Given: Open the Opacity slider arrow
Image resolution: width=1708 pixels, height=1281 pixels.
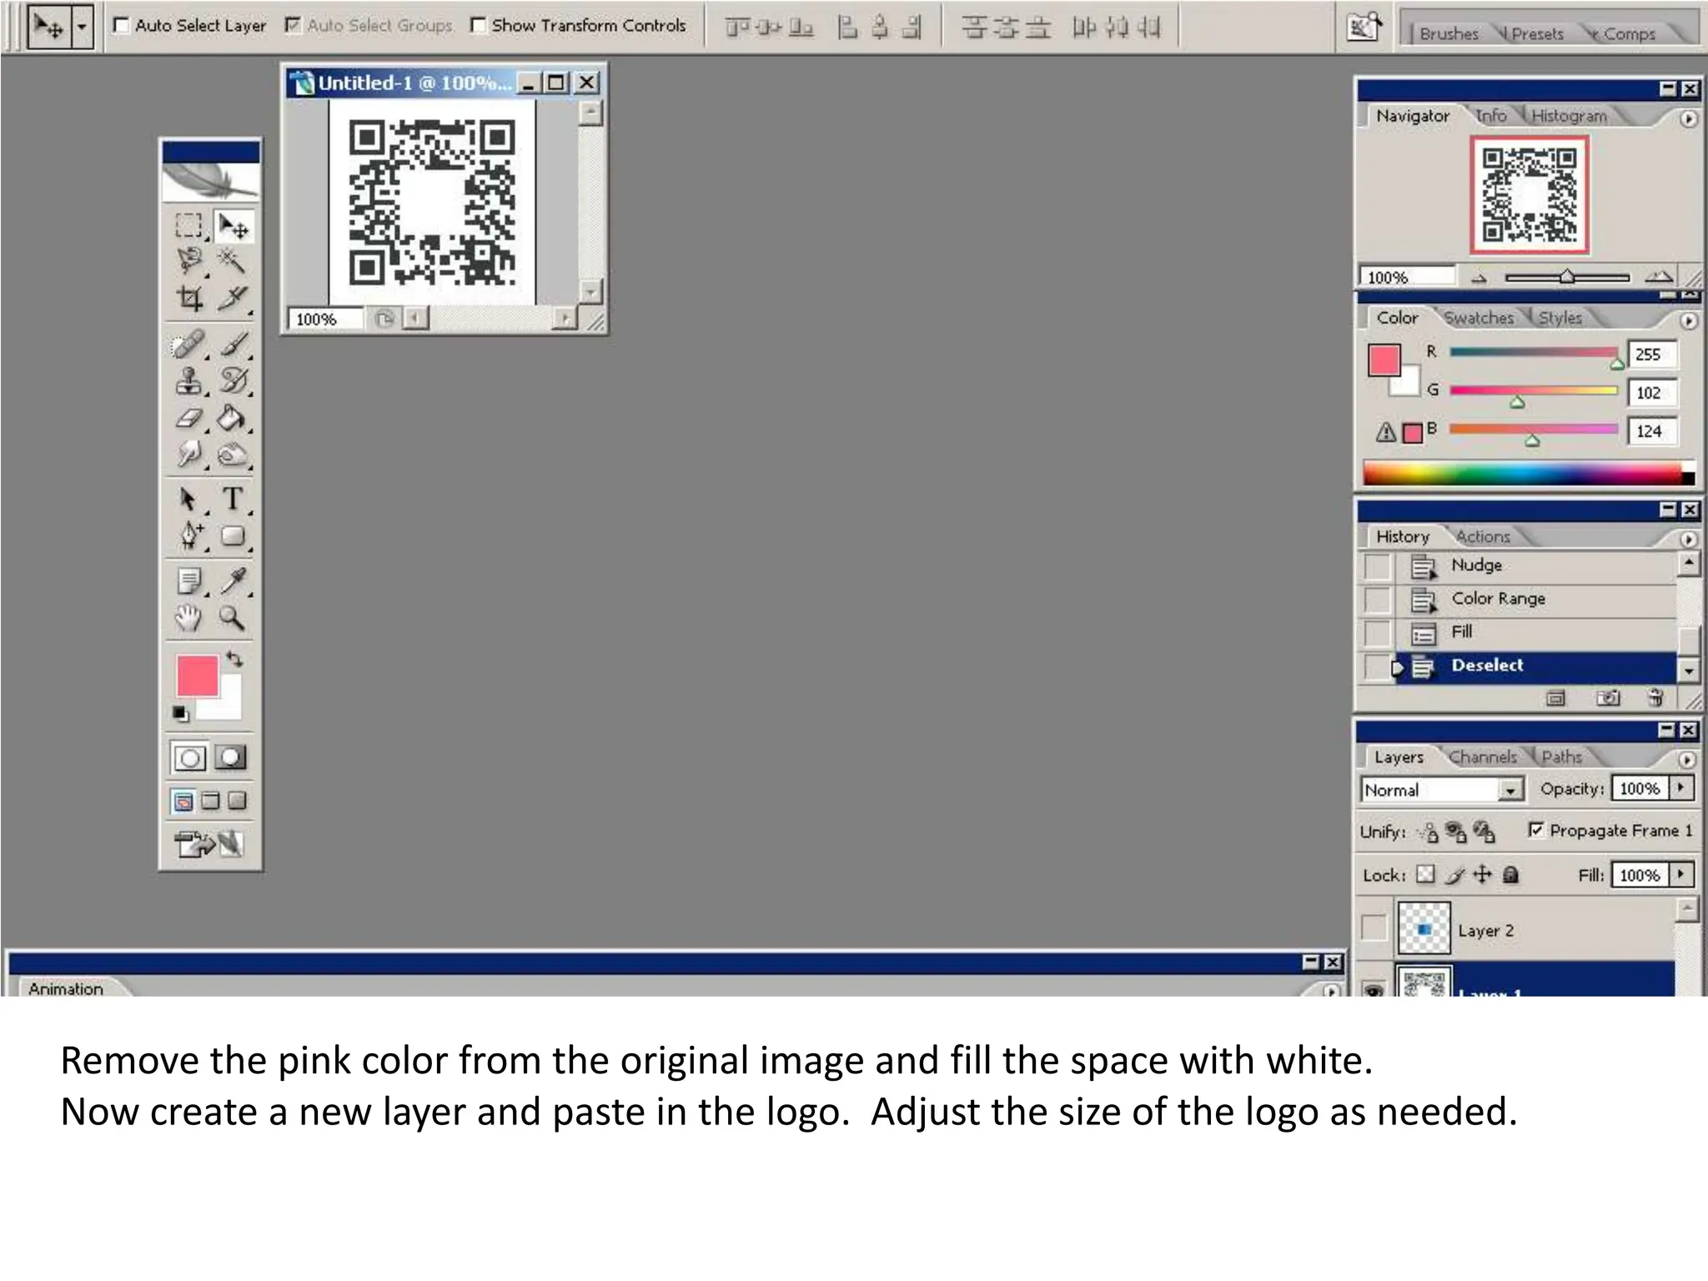Looking at the screenshot, I should point(1682,788).
